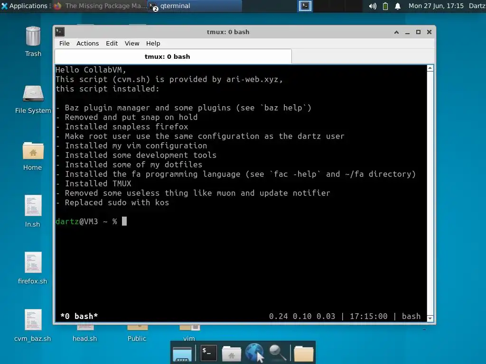Select the In.sh file on desktop
This screenshot has height=364, width=486.
pos(33,206)
